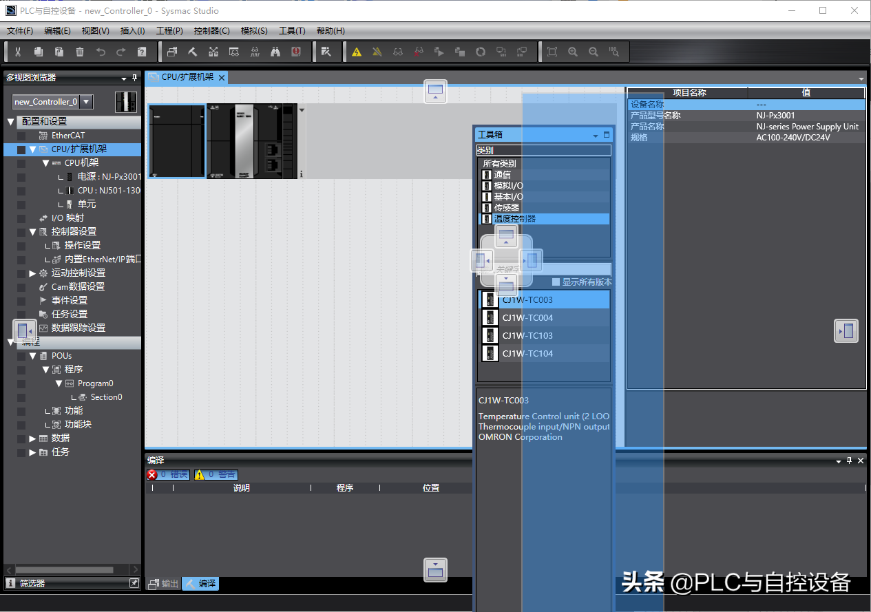Open the 工具(T) menu
Viewport: 871px width, 612px height.
coord(292,31)
